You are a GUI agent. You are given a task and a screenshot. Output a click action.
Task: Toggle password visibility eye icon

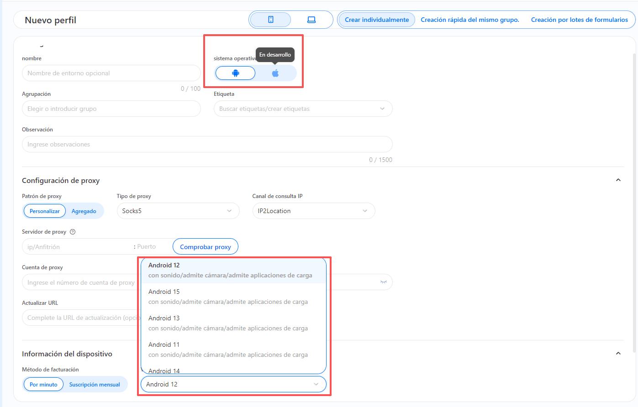pos(383,282)
